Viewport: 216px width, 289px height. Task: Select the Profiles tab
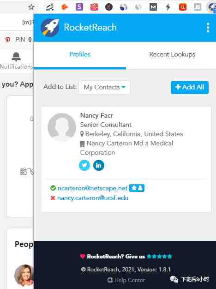point(80,54)
